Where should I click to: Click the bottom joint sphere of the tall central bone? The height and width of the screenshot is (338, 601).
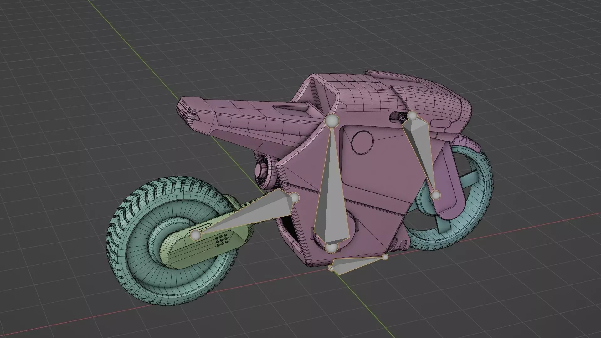click(331, 248)
